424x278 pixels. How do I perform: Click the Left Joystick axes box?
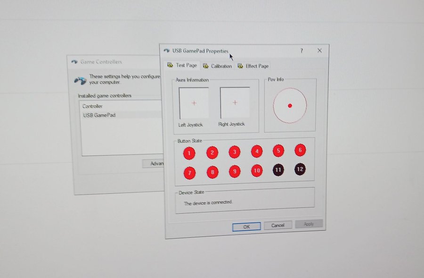(x=194, y=102)
